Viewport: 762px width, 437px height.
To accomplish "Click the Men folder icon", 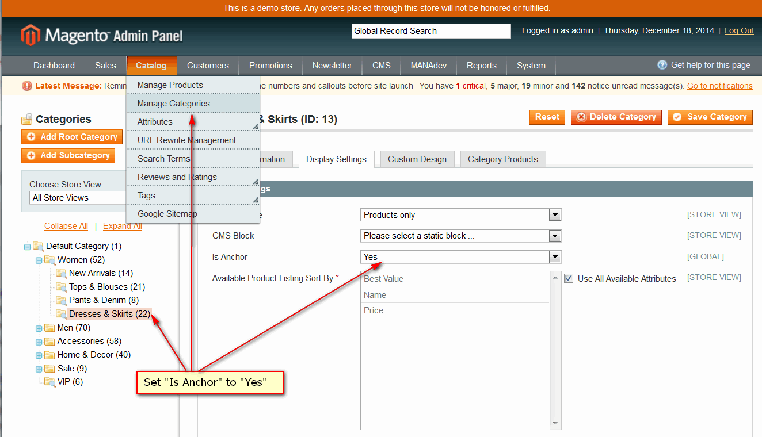I will (49, 328).
